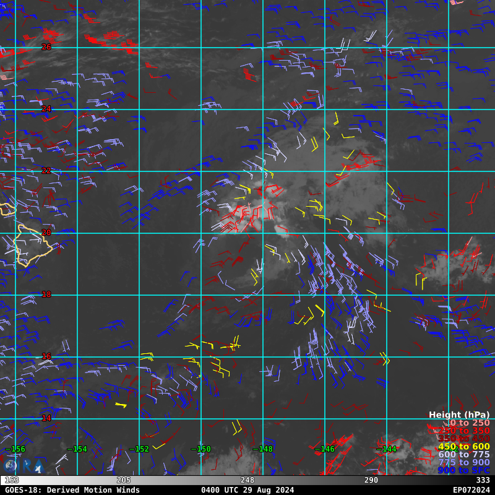
Task: Click the Big Island of Hawaii outline
Action: pos(32,245)
